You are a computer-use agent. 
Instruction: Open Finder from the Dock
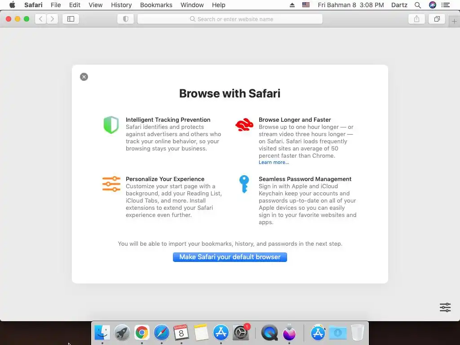point(102,333)
